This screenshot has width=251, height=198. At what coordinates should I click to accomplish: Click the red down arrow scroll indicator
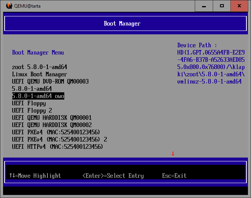[173, 153]
